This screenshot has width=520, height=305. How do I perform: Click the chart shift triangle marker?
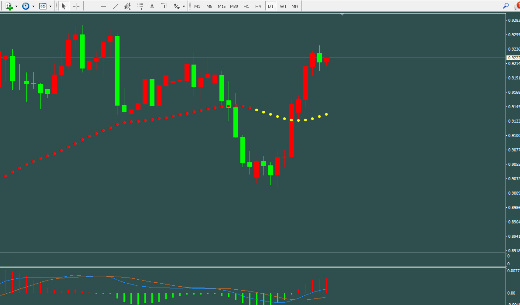click(342, 14)
